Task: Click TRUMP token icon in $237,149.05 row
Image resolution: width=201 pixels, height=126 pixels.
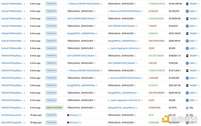Action: 187,33
